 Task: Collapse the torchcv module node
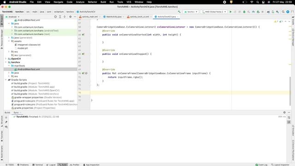(x=6, y=62)
